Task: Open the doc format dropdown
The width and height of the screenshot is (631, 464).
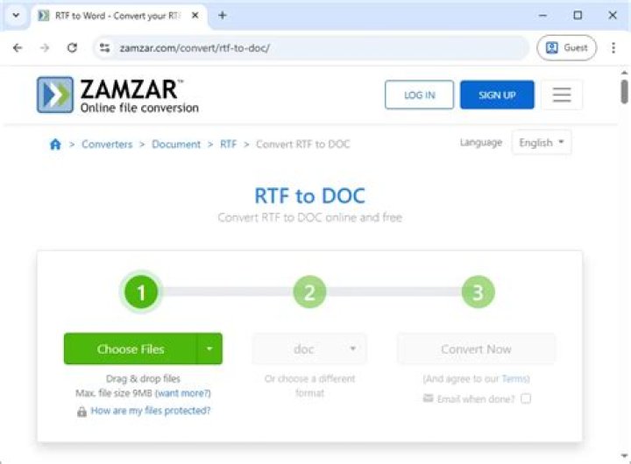Action: point(309,348)
